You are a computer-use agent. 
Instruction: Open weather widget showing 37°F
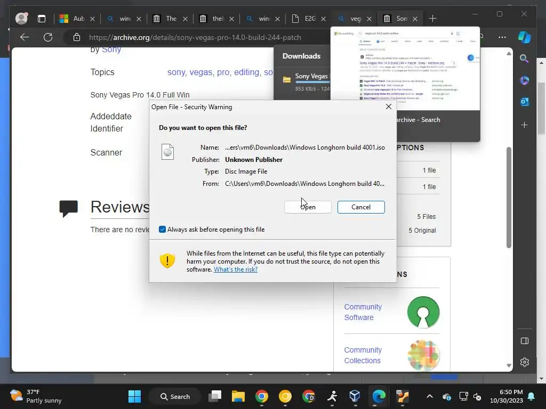coord(36,396)
